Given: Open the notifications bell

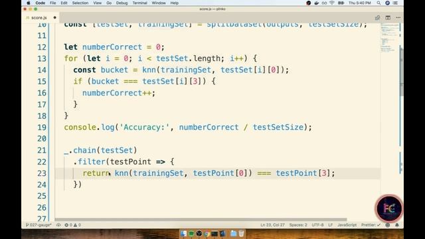Looking at the screenshot, I should point(397,225).
